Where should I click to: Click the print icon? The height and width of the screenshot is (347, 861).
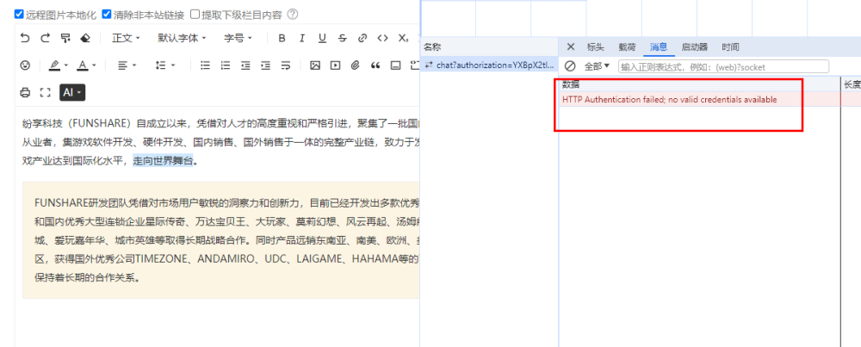point(25,92)
